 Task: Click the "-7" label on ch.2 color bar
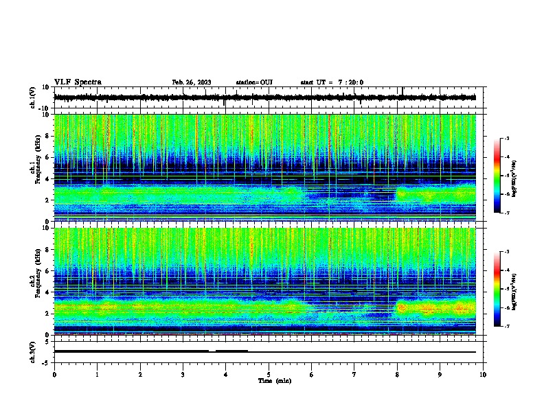(x=506, y=326)
